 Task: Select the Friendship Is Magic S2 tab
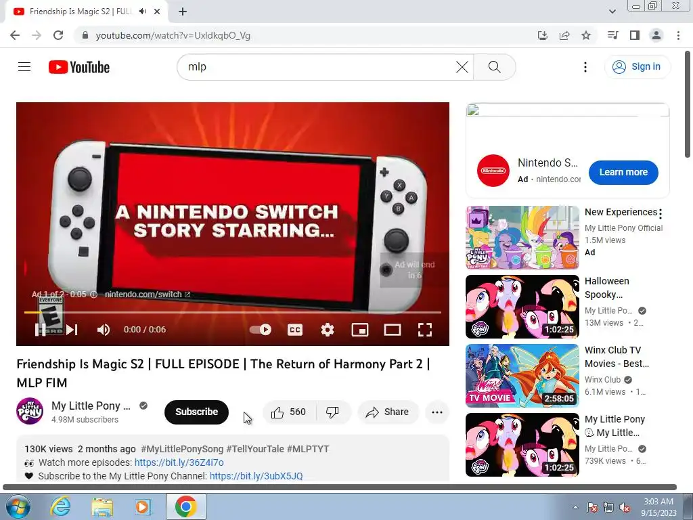86,12
